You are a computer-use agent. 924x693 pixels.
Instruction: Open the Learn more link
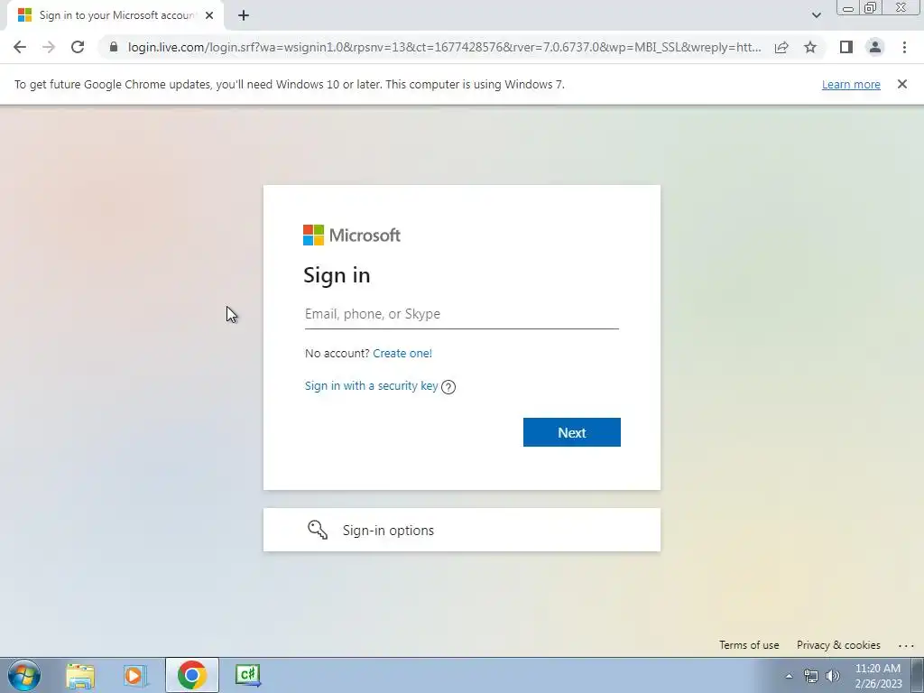pyautogui.click(x=851, y=84)
